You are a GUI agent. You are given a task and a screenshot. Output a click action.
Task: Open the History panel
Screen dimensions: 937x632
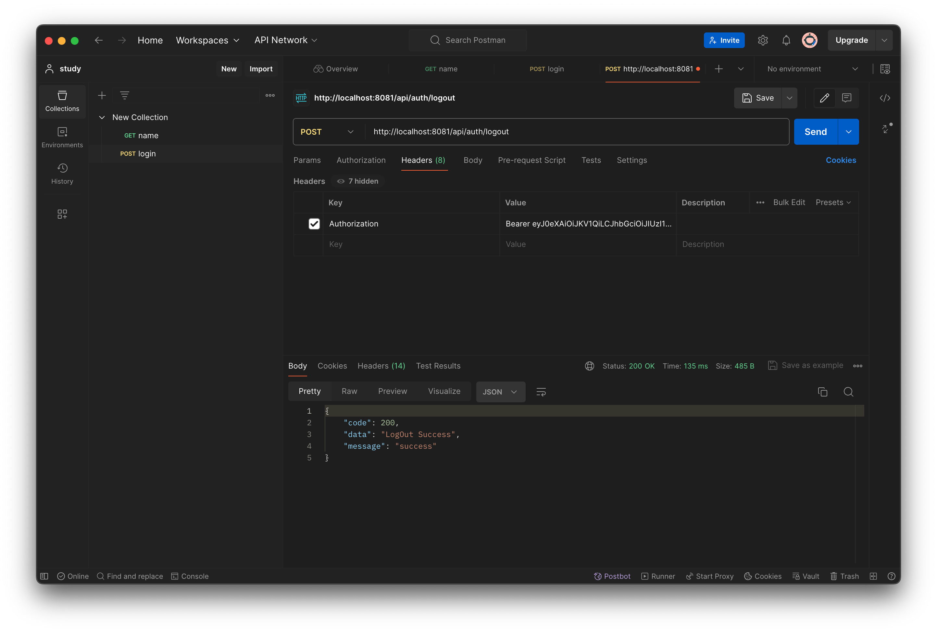[x=62, y=173]
